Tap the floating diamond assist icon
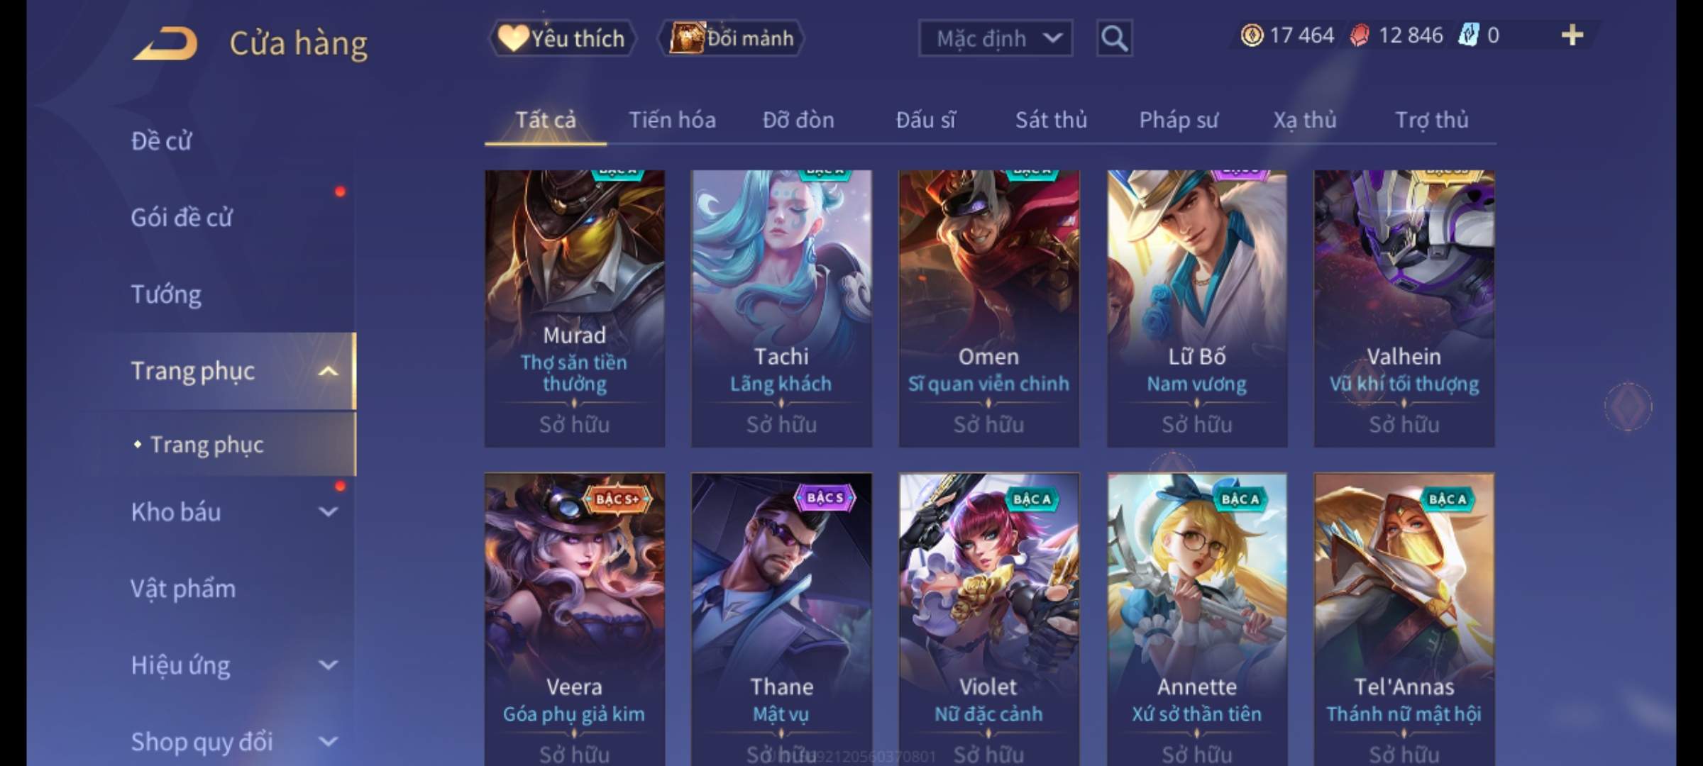 (1628, 406)
